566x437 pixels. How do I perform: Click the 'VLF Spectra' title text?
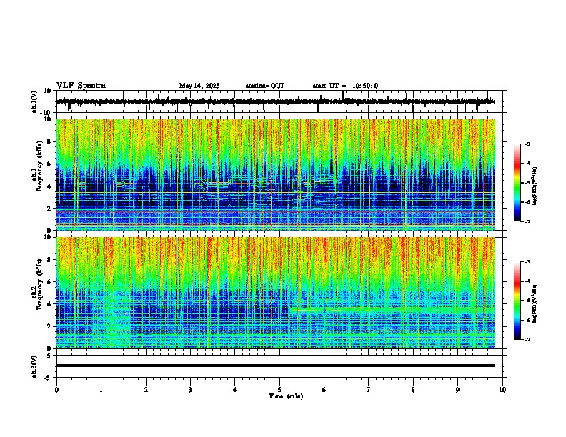pos(81,86)
